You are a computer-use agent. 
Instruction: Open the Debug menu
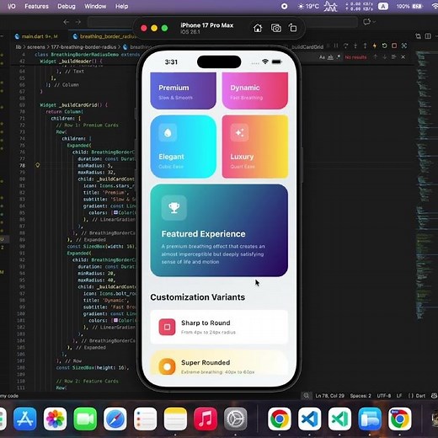[67, 6]
